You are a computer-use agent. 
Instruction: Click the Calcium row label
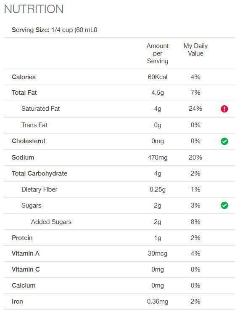coord(24,285)
